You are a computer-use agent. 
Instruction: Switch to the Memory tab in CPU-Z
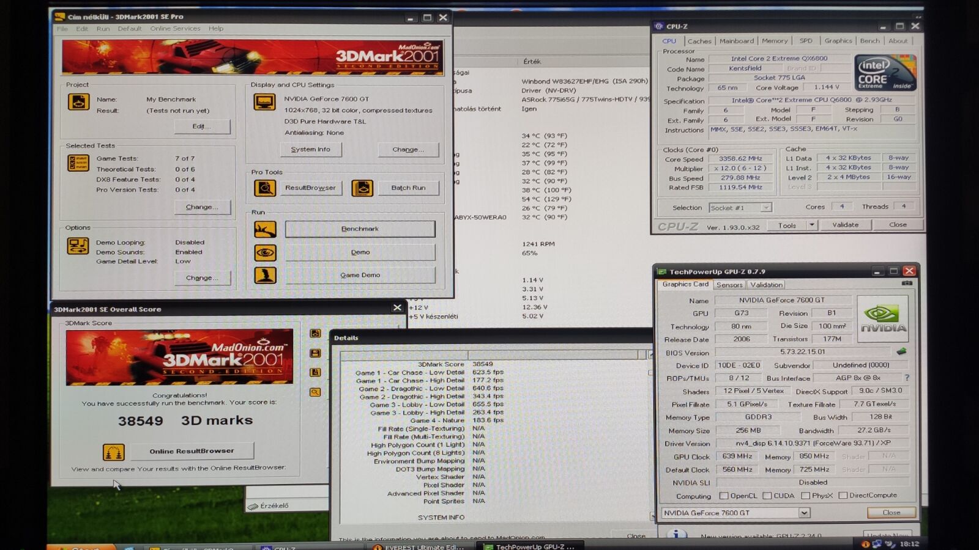(x=775, y=41)
